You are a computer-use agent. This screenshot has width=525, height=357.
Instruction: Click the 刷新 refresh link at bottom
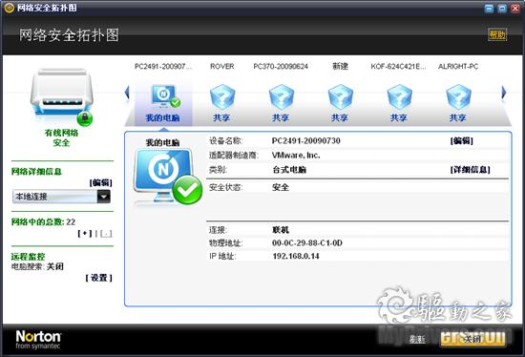417,339
